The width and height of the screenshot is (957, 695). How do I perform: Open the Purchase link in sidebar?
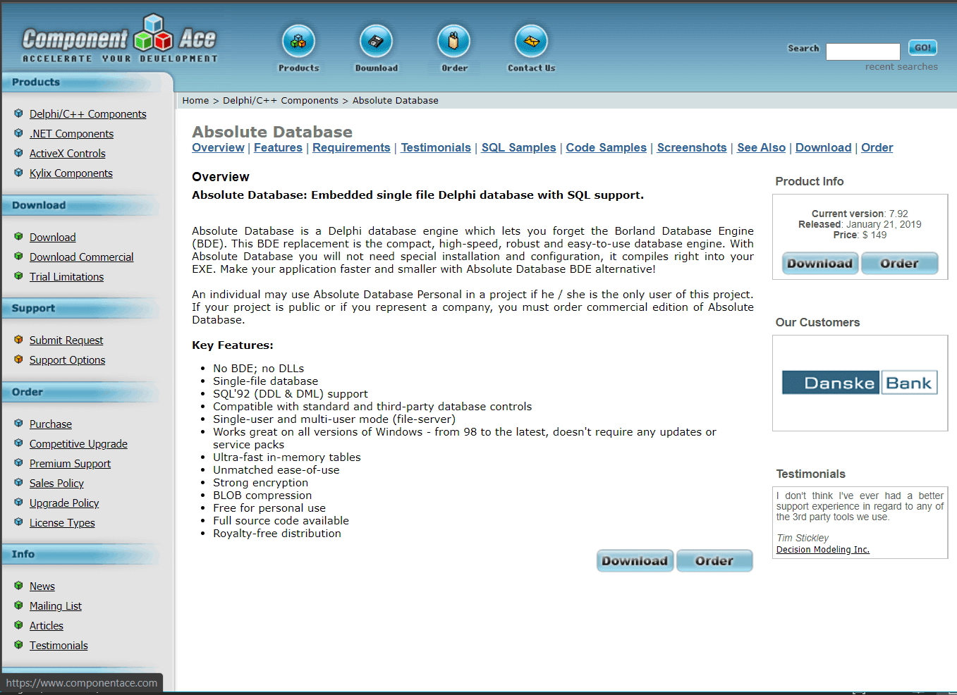click(x=51, y=424)
